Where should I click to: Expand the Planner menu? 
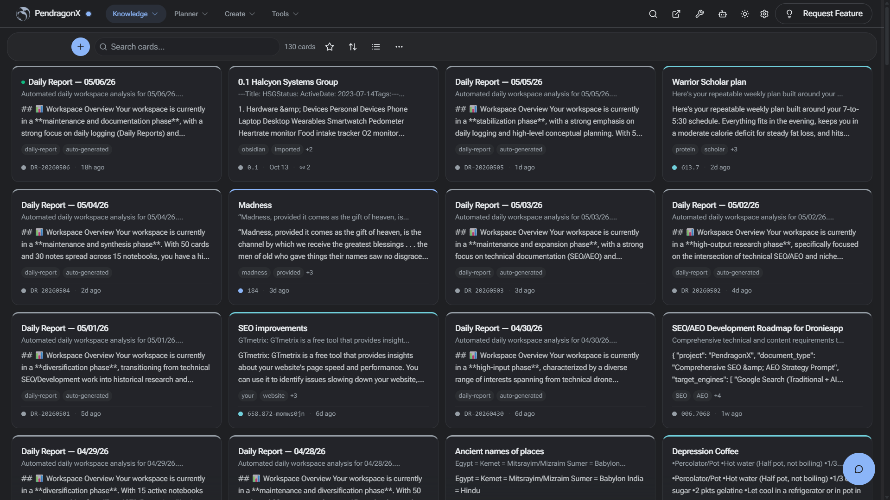pyautogui.click(x=191, y=14)
